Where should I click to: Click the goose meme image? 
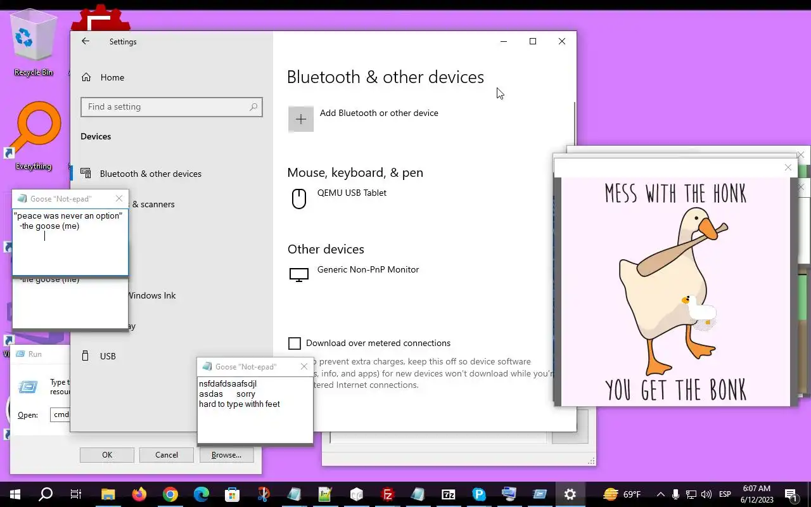(676, 292)
